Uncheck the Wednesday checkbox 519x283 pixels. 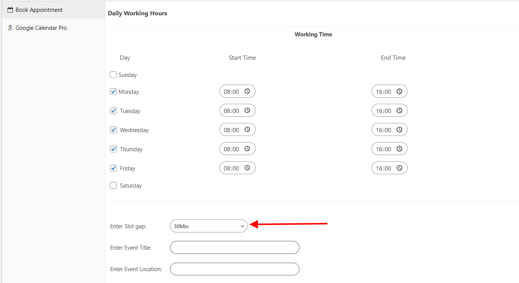pyautogui.click(x=113, y=130)
